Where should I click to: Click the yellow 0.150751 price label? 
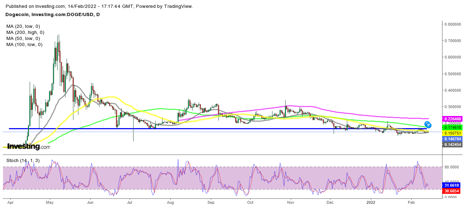coord(452,133)
